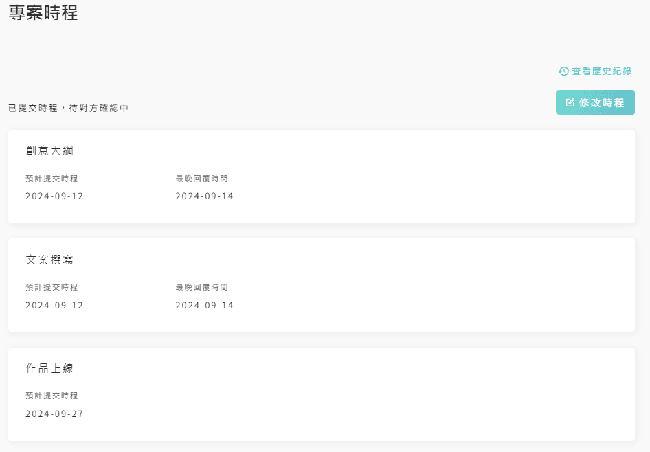650x452 pixels.
Task: Select the 文案撰寫 card title
Action: click(51, 260)
